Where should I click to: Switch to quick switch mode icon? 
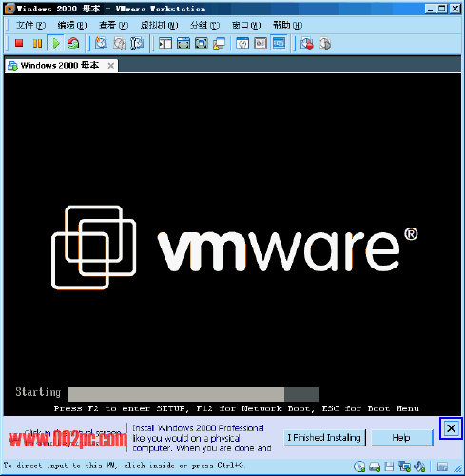(184, 43)
